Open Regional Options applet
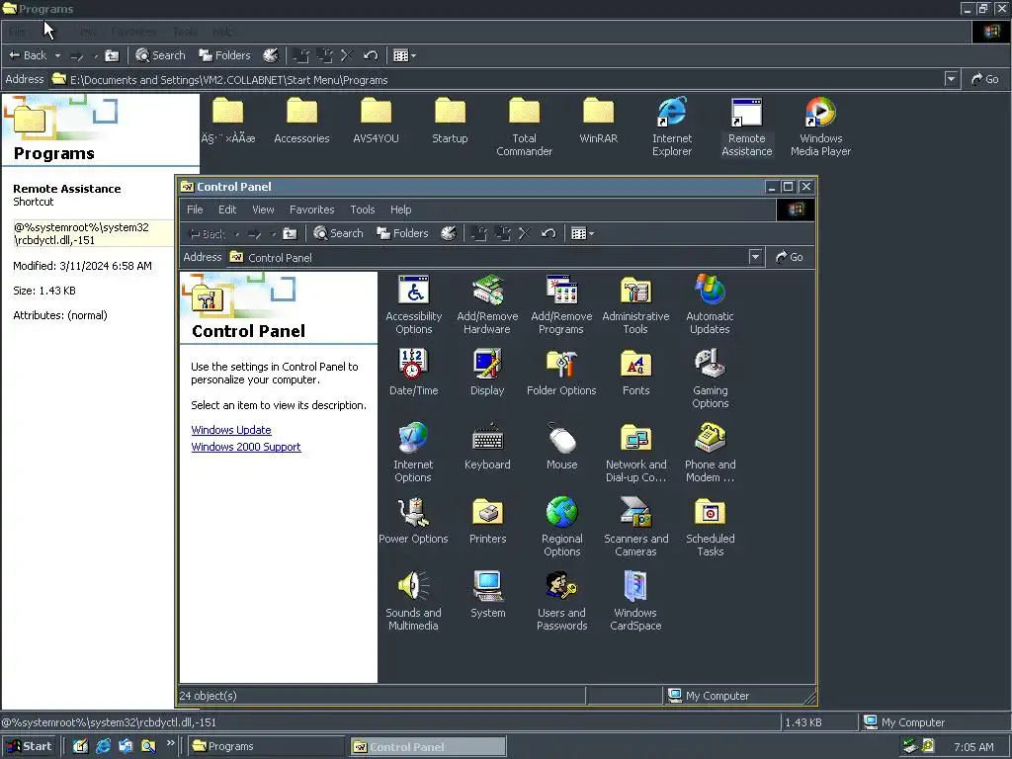This screenshot has height=759, width=1012. [x=561, y=528]
